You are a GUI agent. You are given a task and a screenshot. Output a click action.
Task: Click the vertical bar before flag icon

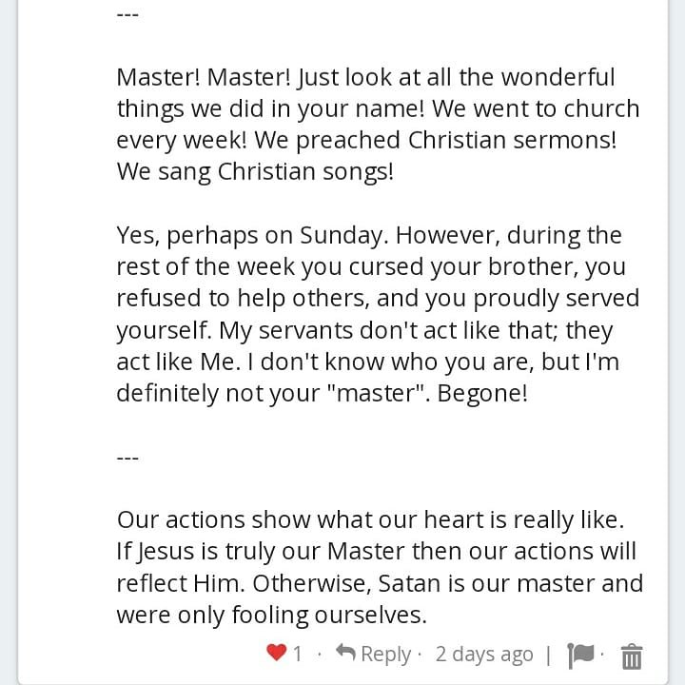click(548, 655)
